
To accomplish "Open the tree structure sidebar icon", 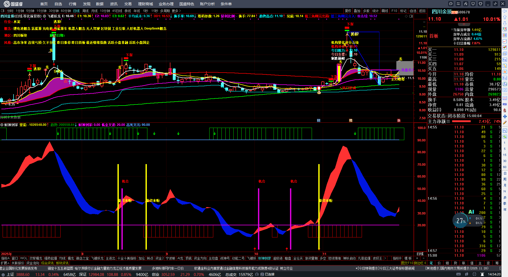I will pyautogui.click(x=505, y=66).
